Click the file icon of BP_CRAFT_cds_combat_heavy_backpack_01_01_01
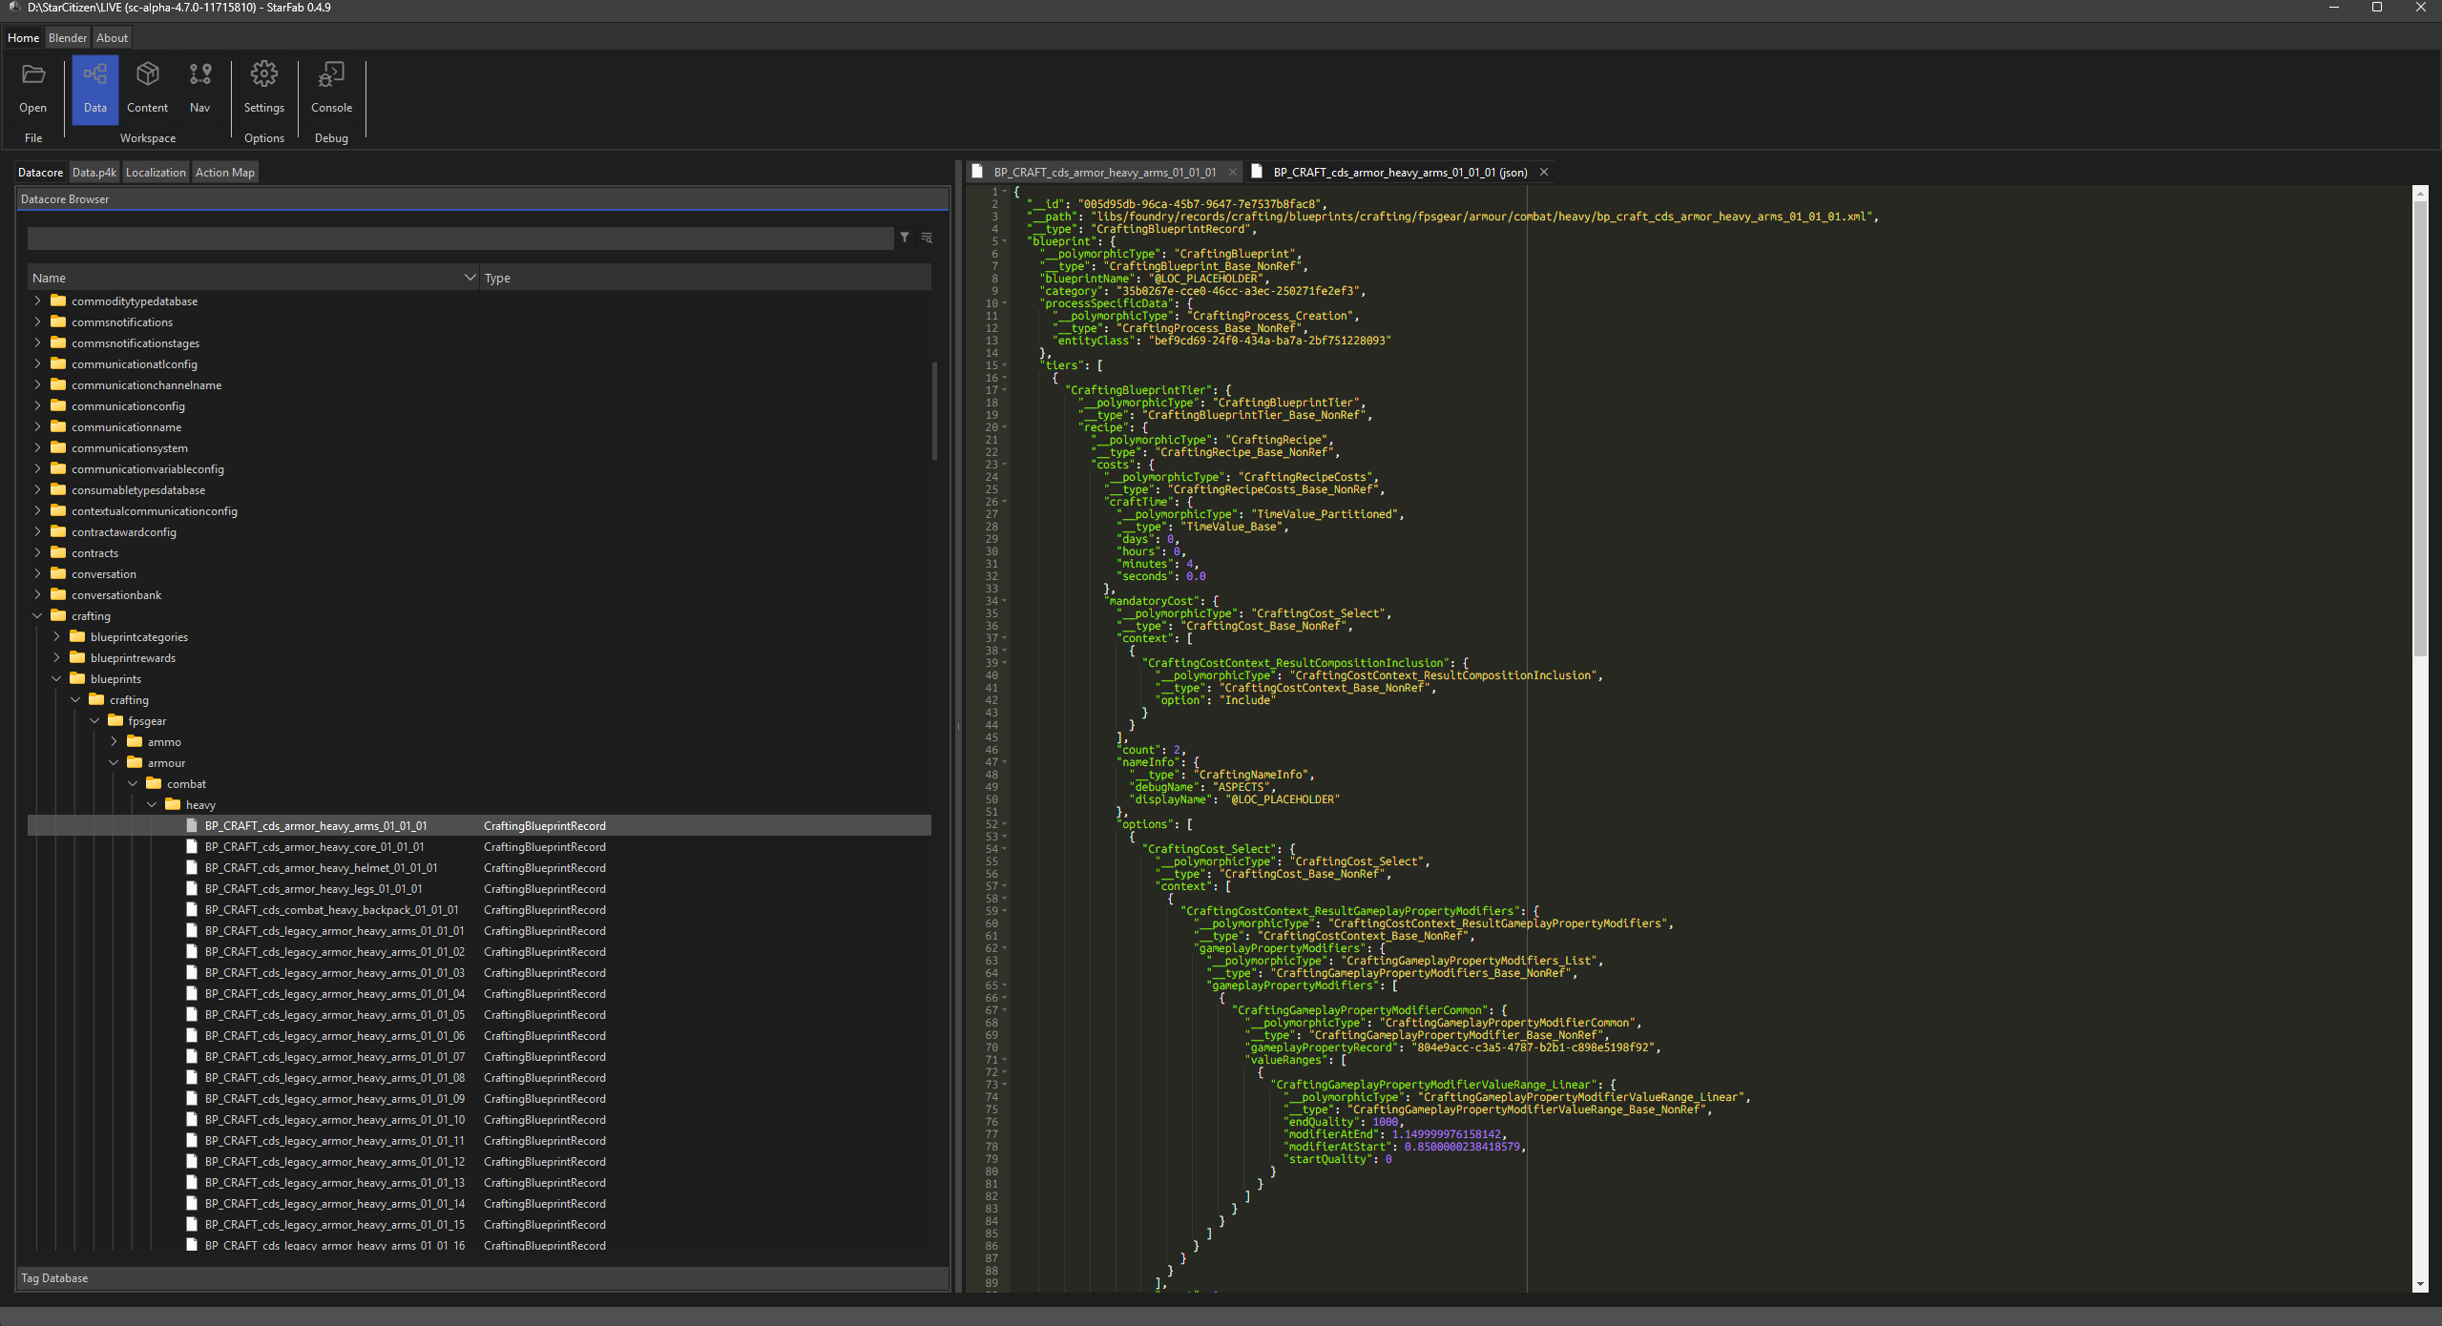Viewport: 2442px width, 1326px height. point(192,910)
